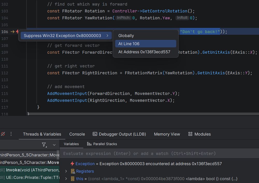
Task: Click the "Don't go back!" string literal
Action: (200, 32)
